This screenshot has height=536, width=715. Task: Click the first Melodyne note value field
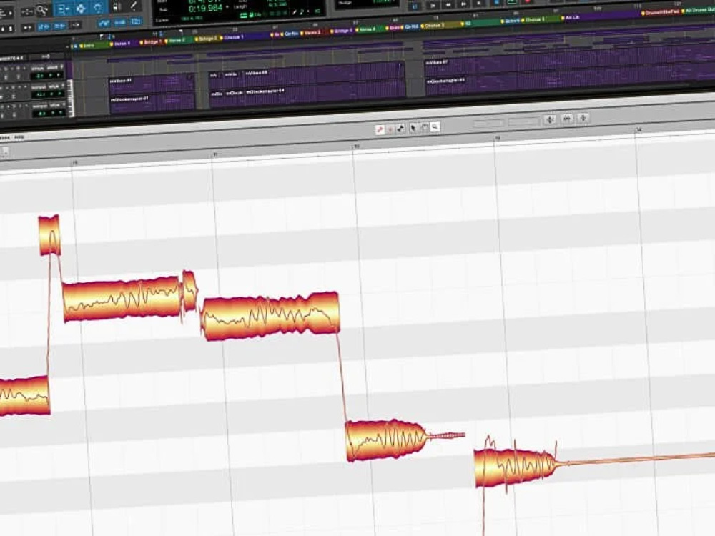[488, 123]
